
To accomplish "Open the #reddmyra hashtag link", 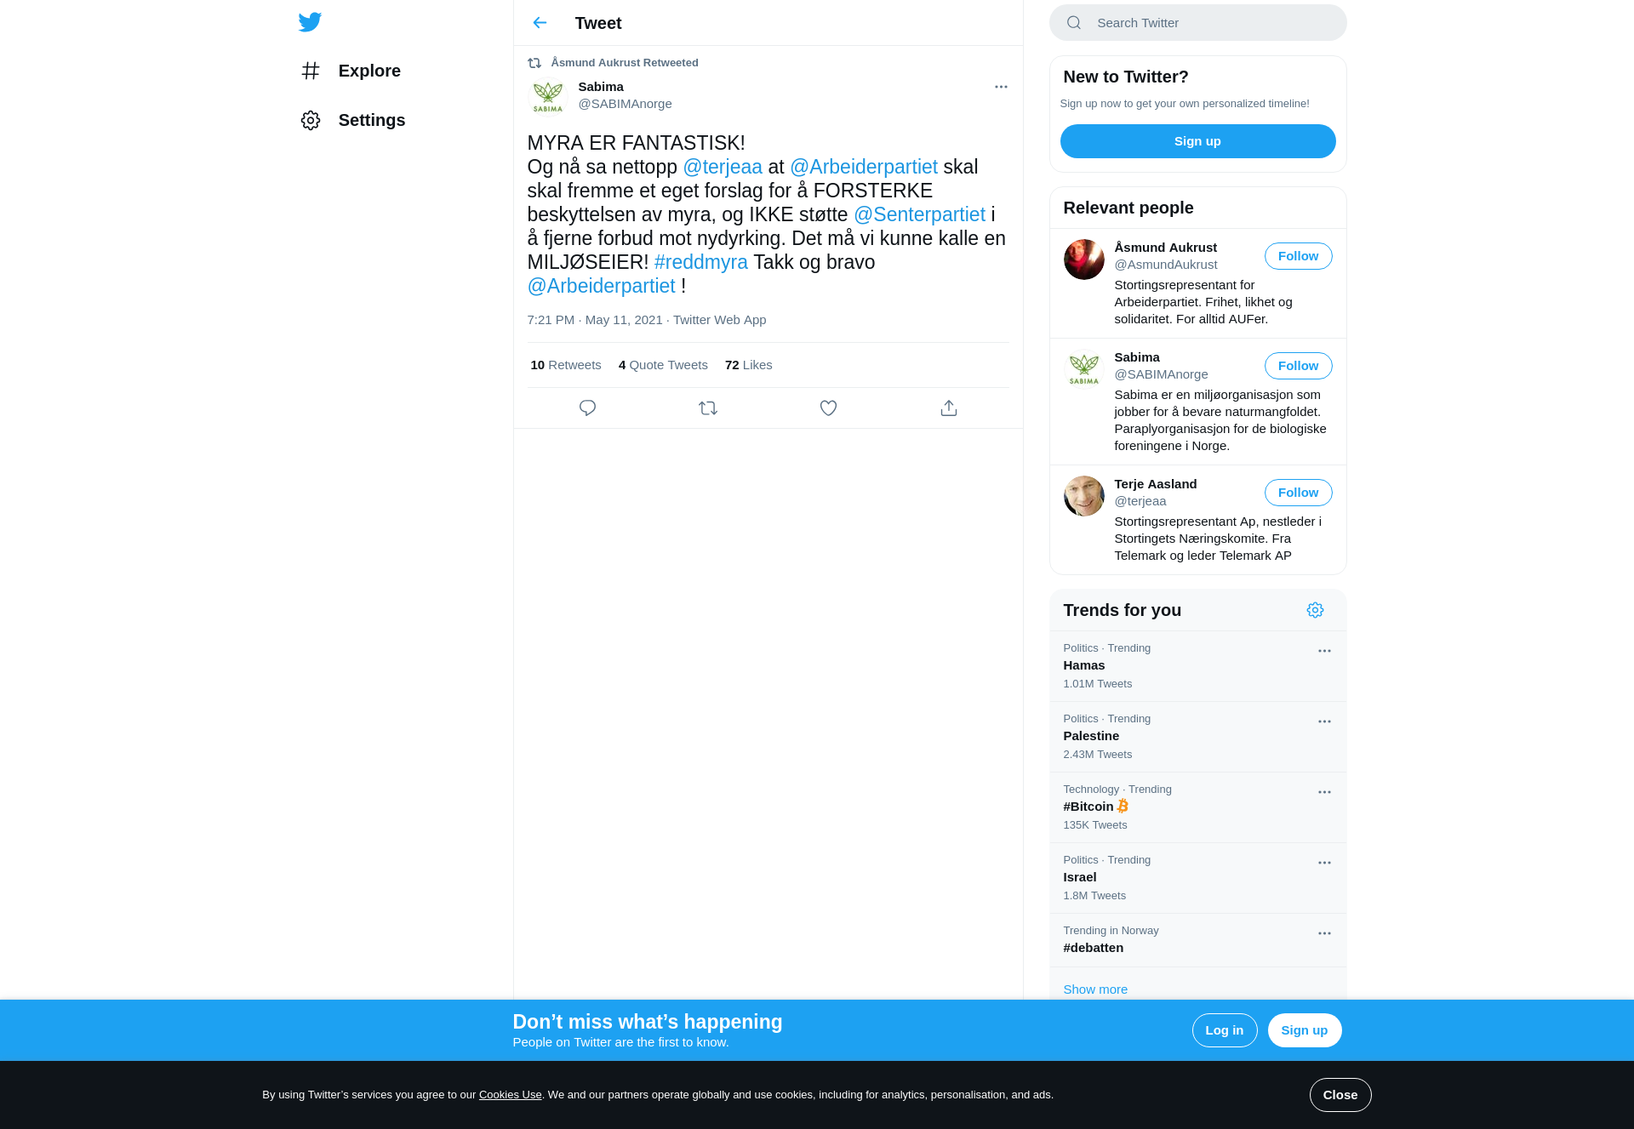I will click(700, 262).
